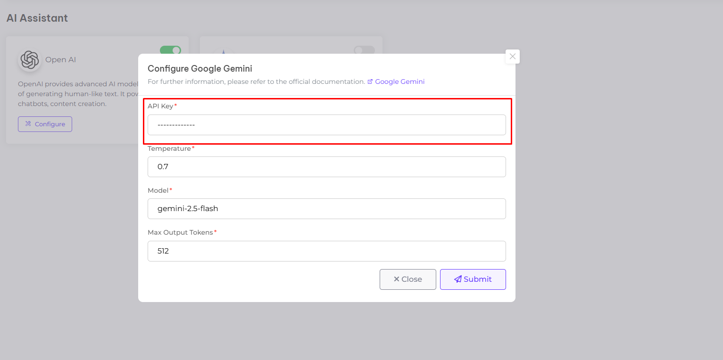Click the AI Assistant page heading
The width and height of the screenshot is (723, 360).
coord(37,18)
